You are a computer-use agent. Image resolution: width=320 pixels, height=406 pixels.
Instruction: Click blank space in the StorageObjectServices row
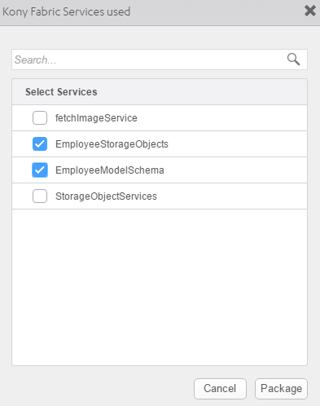pos(232,196)
